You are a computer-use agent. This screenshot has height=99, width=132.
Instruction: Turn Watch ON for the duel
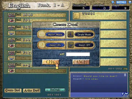[x=55, y=45]
